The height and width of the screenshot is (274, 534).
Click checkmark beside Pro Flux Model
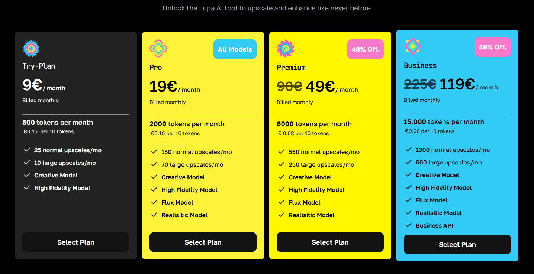tap(154, 202)
